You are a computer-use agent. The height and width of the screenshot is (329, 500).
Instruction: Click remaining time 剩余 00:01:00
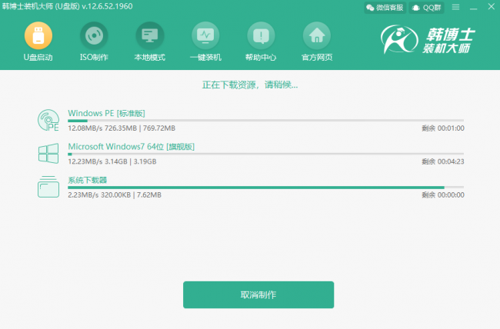443,128
